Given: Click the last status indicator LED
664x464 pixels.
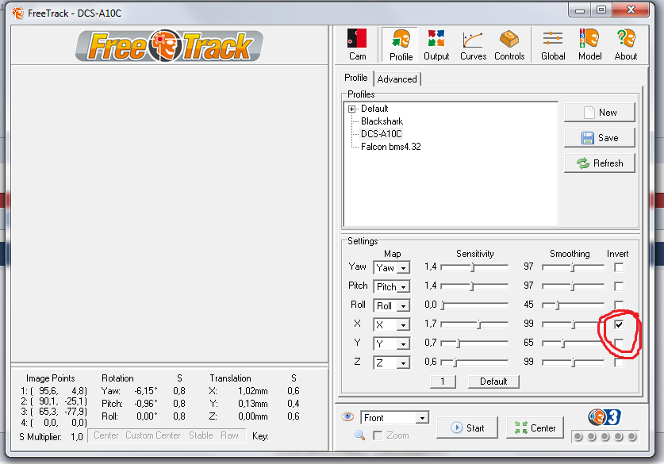Looking at the screenshot, I should pyautogui.click(x=631, y=436).
